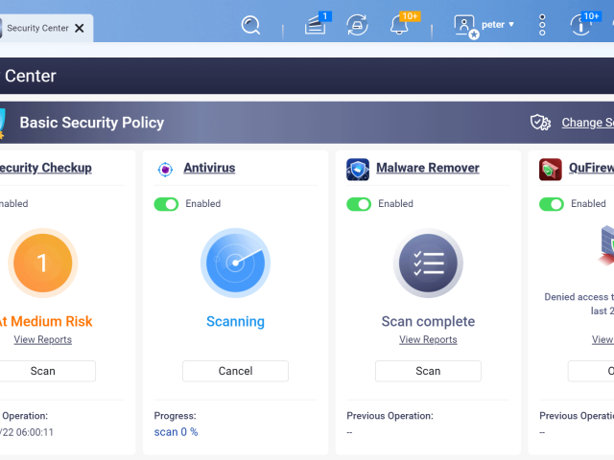
Task: Open the three-dot more options menu
Action: point(542,25)
